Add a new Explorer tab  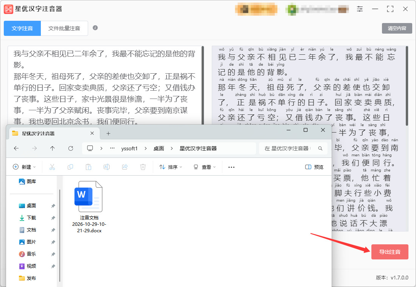pos(108,133)
